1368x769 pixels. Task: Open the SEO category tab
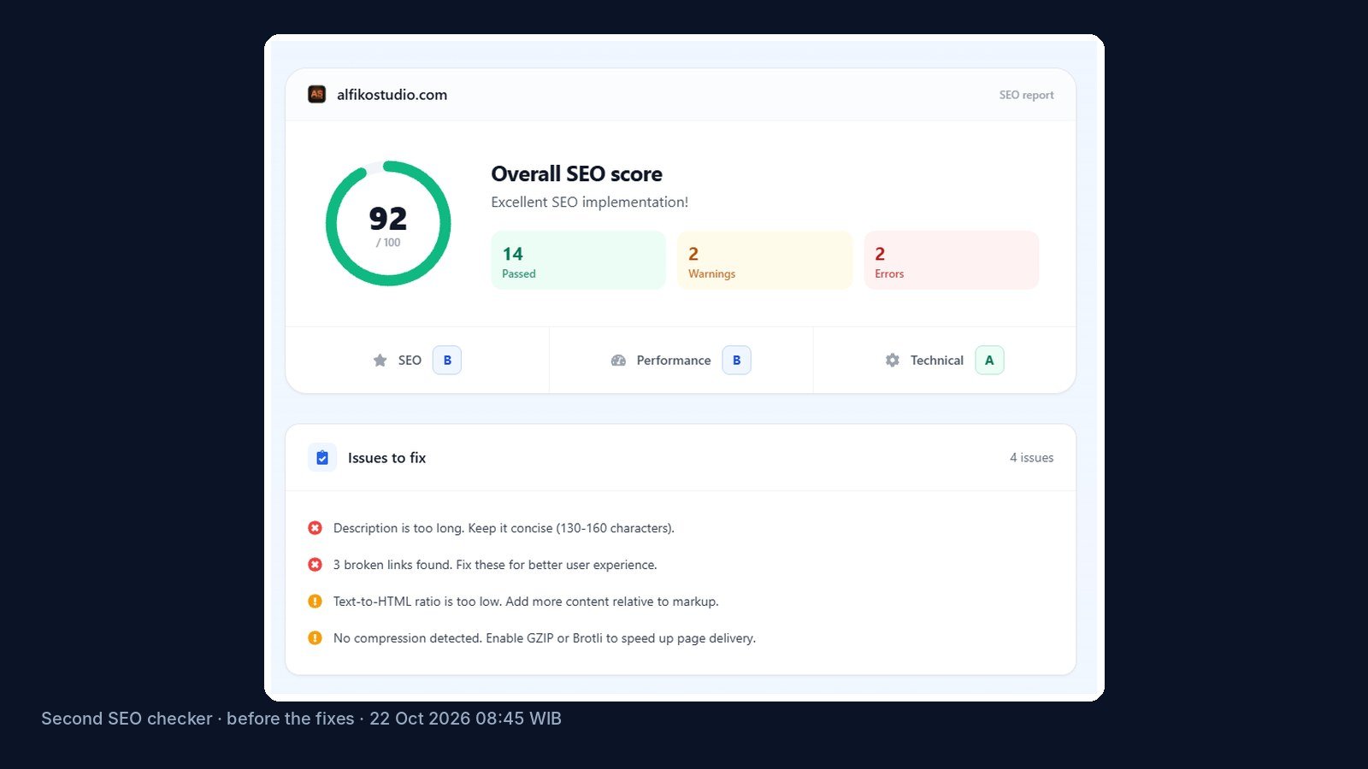tap(417, 361)
